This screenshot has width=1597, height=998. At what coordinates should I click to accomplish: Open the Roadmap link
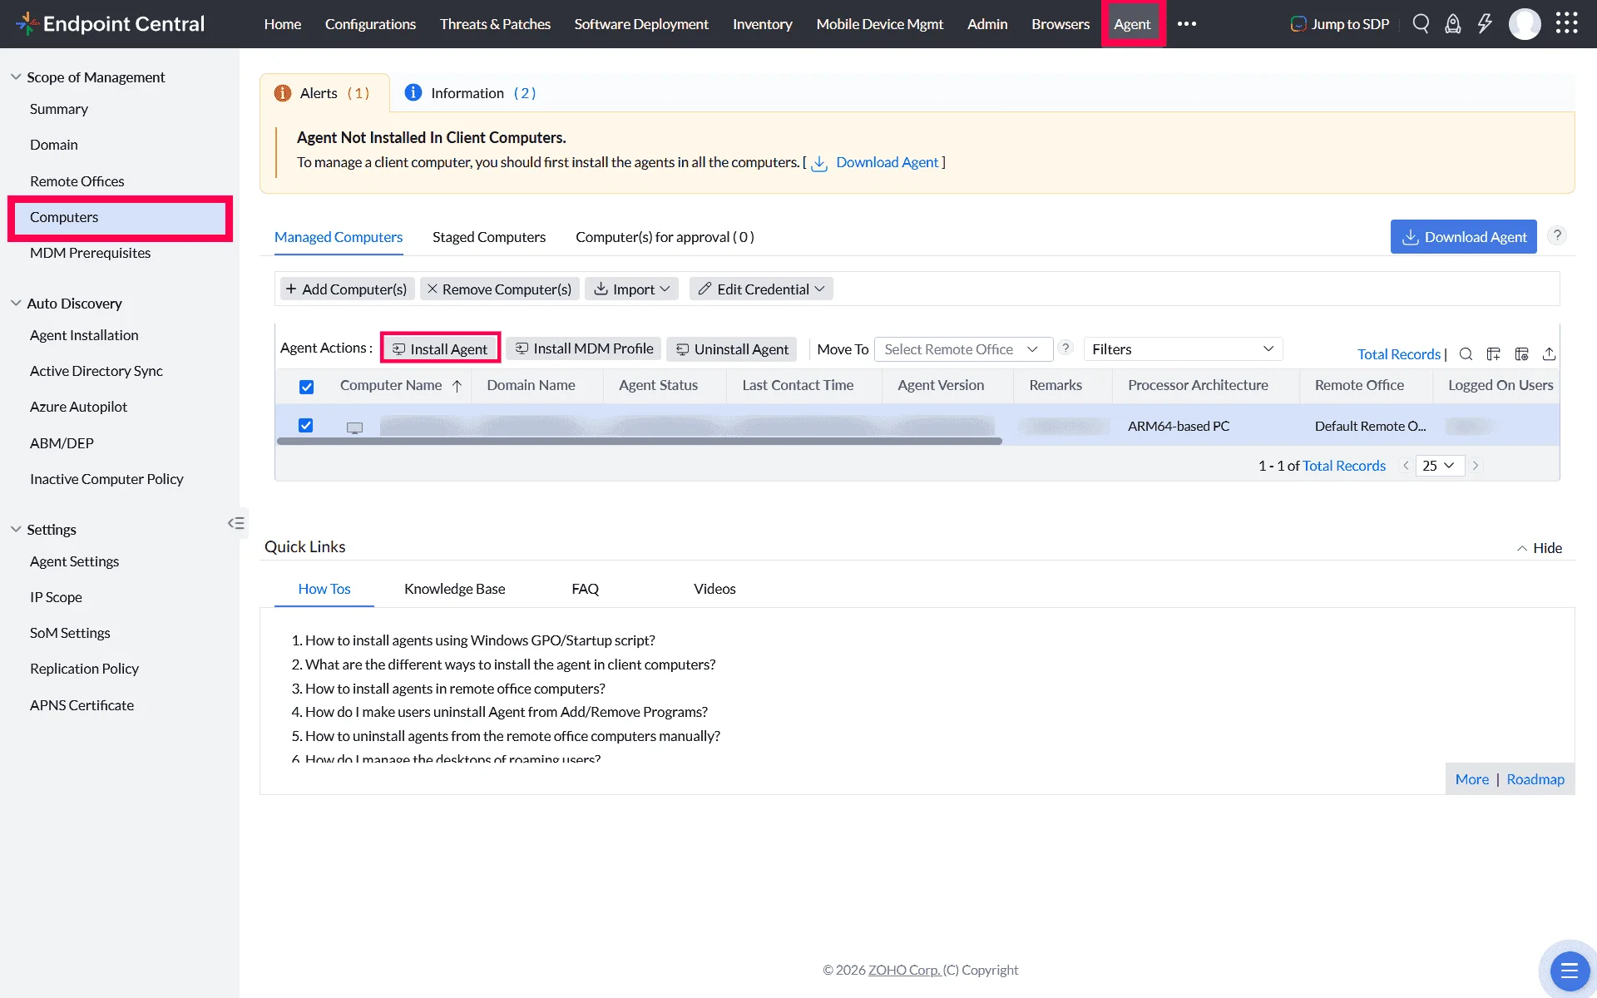click(1535, 779)
